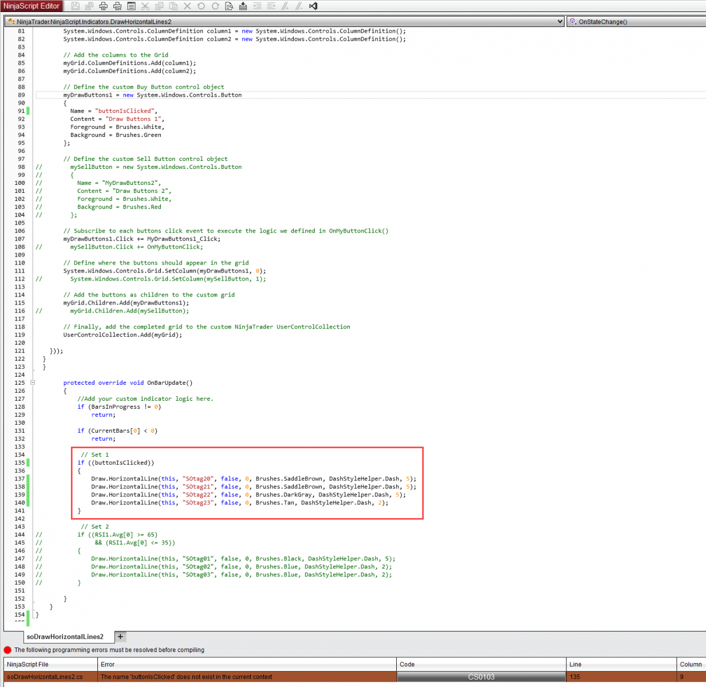Screen dimensions: 706x687
Task: Click the 'if ((buttonIsClicked))' code line
Action: 116,463
